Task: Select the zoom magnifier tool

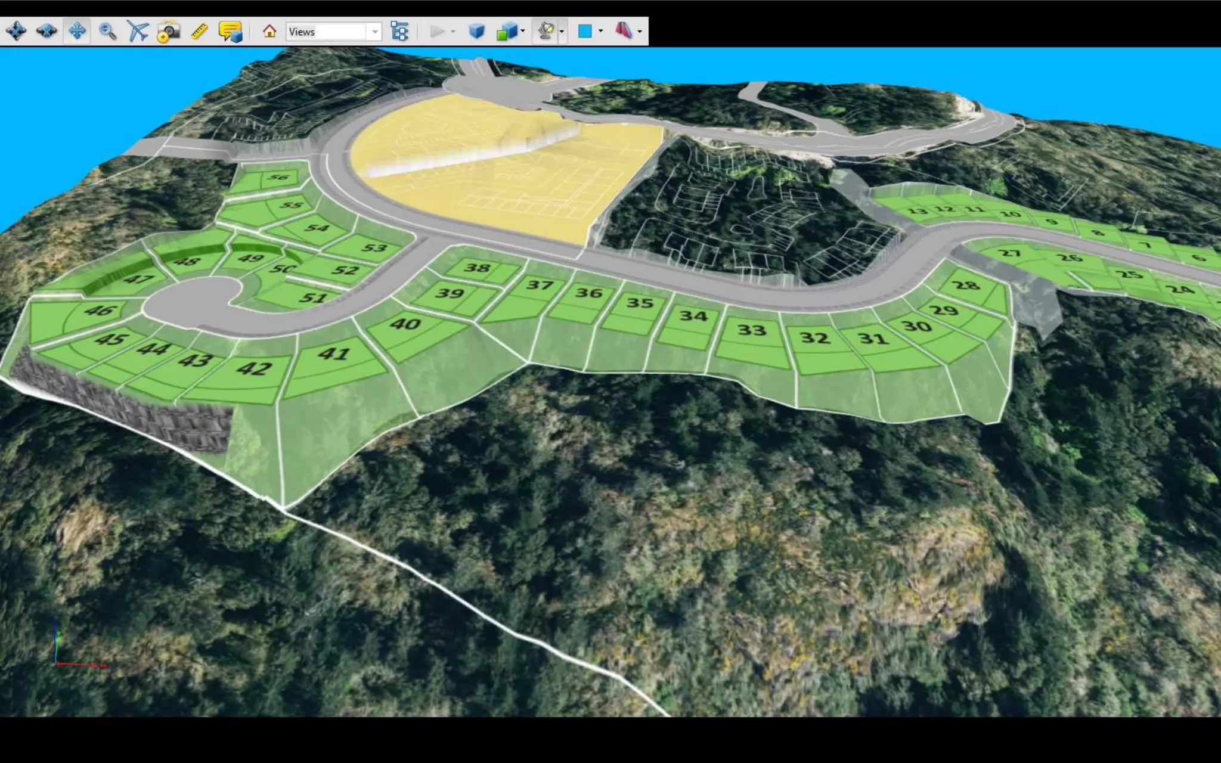Action: coord(107,31)
